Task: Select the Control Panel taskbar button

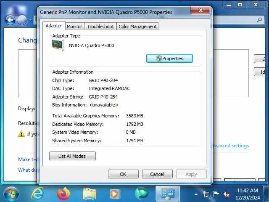Action: [168, 194]
